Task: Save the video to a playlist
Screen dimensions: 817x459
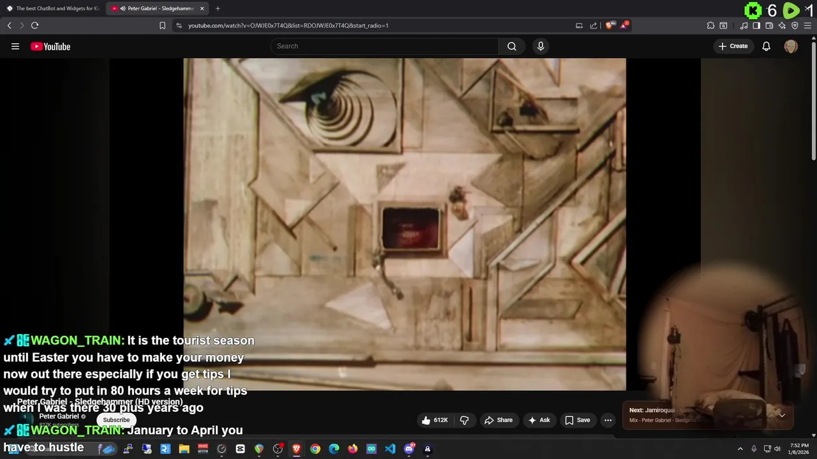Action: (x=578, y=420)
